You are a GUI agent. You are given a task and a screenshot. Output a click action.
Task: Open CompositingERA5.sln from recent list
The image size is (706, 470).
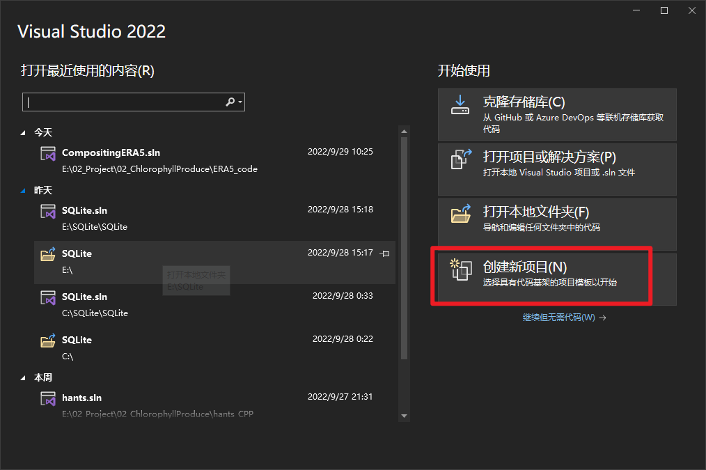[214, 160]
